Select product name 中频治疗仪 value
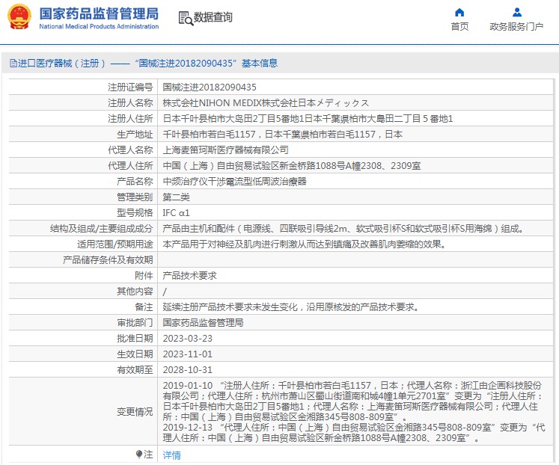Image resolution: width=559 pixels, height=465 pixels. pos(234,181)
